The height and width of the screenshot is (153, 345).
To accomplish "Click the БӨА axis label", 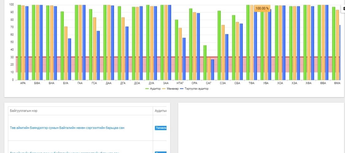I will click(x=37, y=83).
